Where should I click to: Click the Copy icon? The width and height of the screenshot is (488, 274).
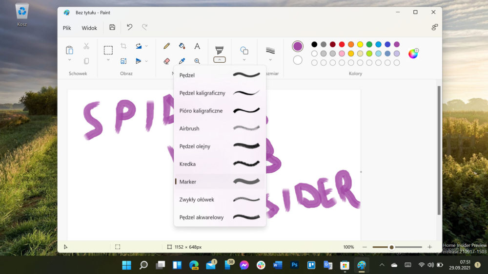coord(86,61)
